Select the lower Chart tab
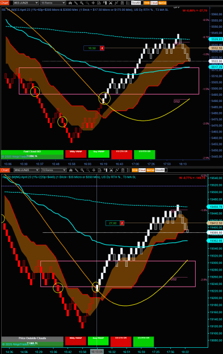Image resolution: width=223 pixels, height=354 pixels. pos(5,170)
